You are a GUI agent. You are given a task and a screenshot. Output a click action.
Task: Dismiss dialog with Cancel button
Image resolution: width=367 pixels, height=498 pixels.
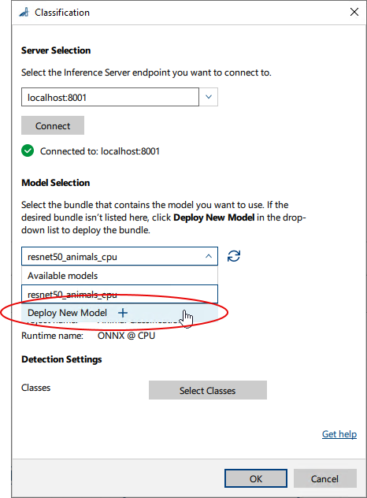click(x=324, y=478)
